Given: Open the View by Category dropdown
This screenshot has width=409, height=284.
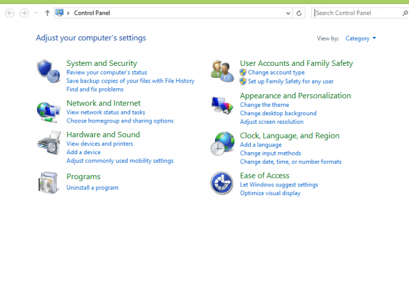Looking at the screenshot, I should [x=361, y=39].
